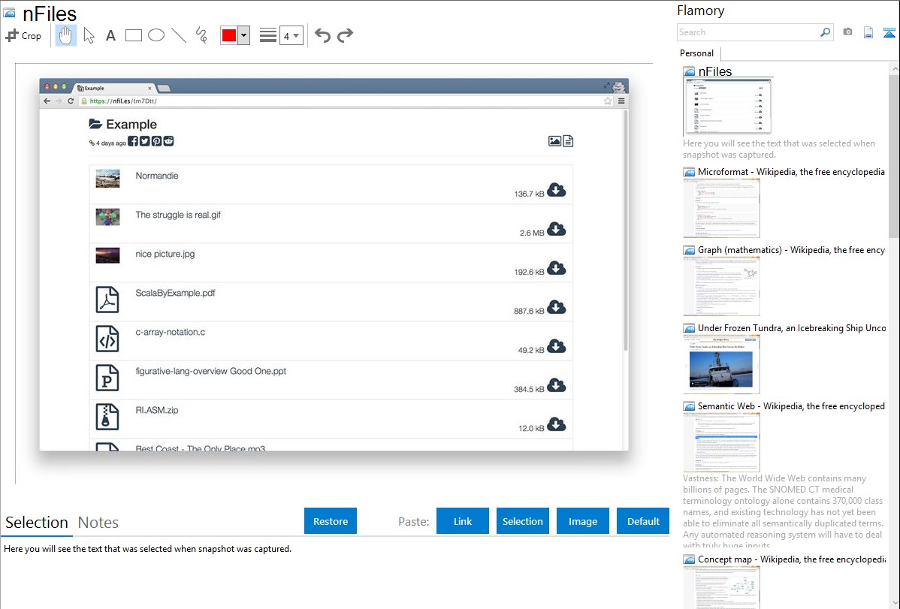Screen dimensions: 900x609
Task: Open the Semantic Web snapshot thumbnail
Action: point(721,442)
